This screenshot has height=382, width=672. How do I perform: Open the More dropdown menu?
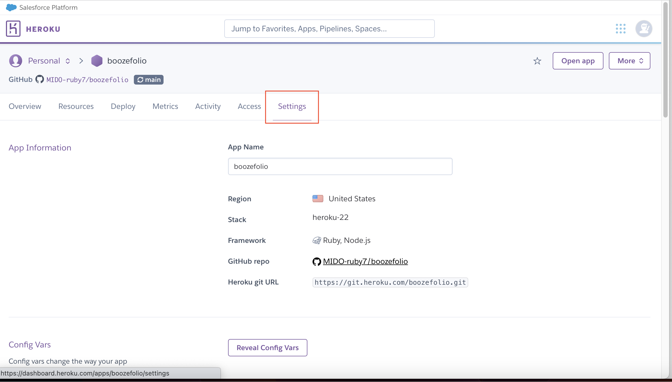[629, 61]
